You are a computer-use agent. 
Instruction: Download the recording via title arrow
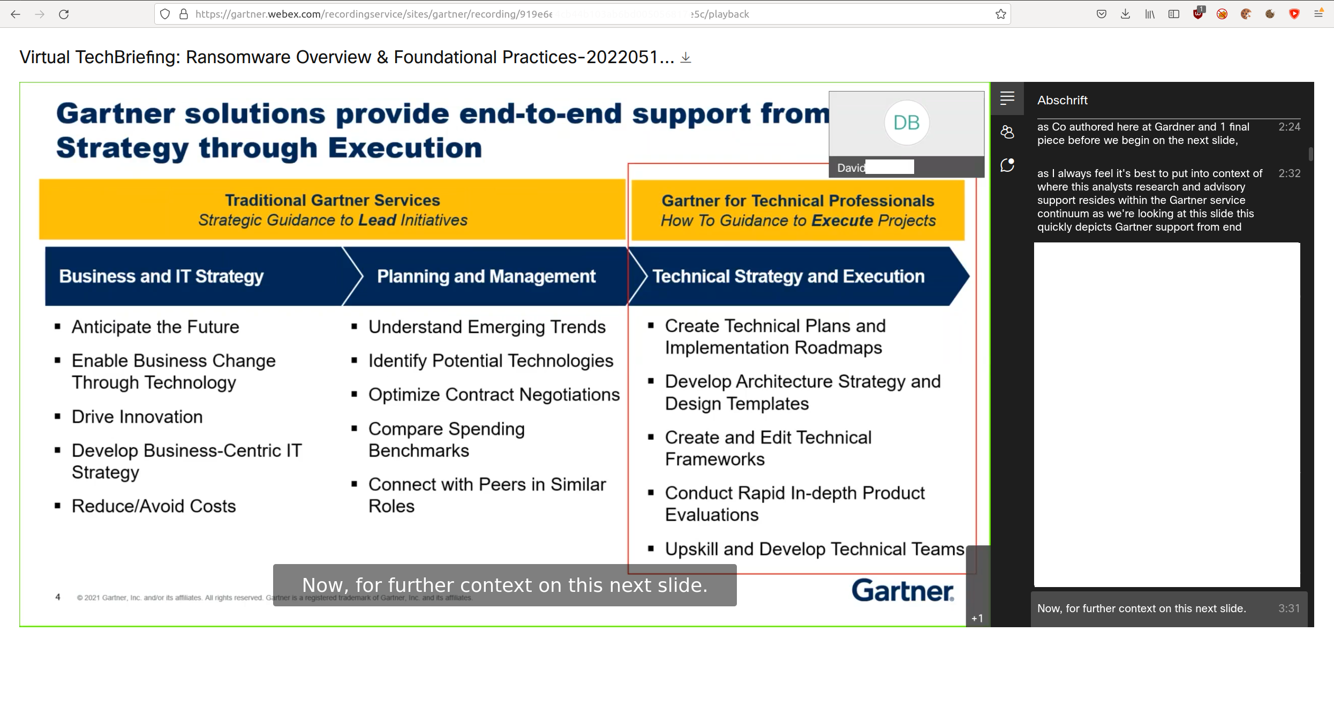click(x=685, y=57)
